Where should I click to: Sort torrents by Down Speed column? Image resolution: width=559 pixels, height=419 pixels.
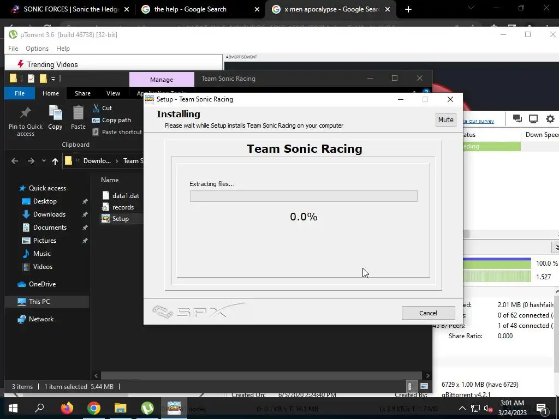541,135
